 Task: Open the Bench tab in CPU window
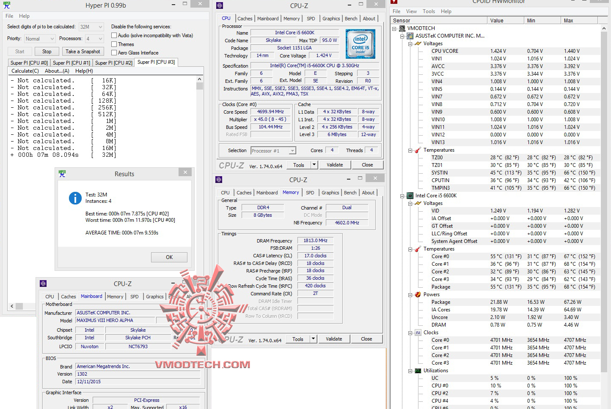point(351,19)
